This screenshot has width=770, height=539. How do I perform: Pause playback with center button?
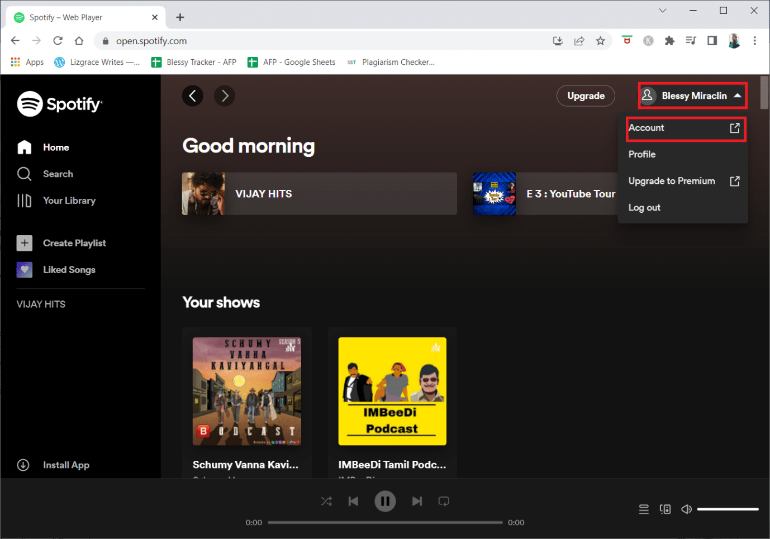(385, 502)
